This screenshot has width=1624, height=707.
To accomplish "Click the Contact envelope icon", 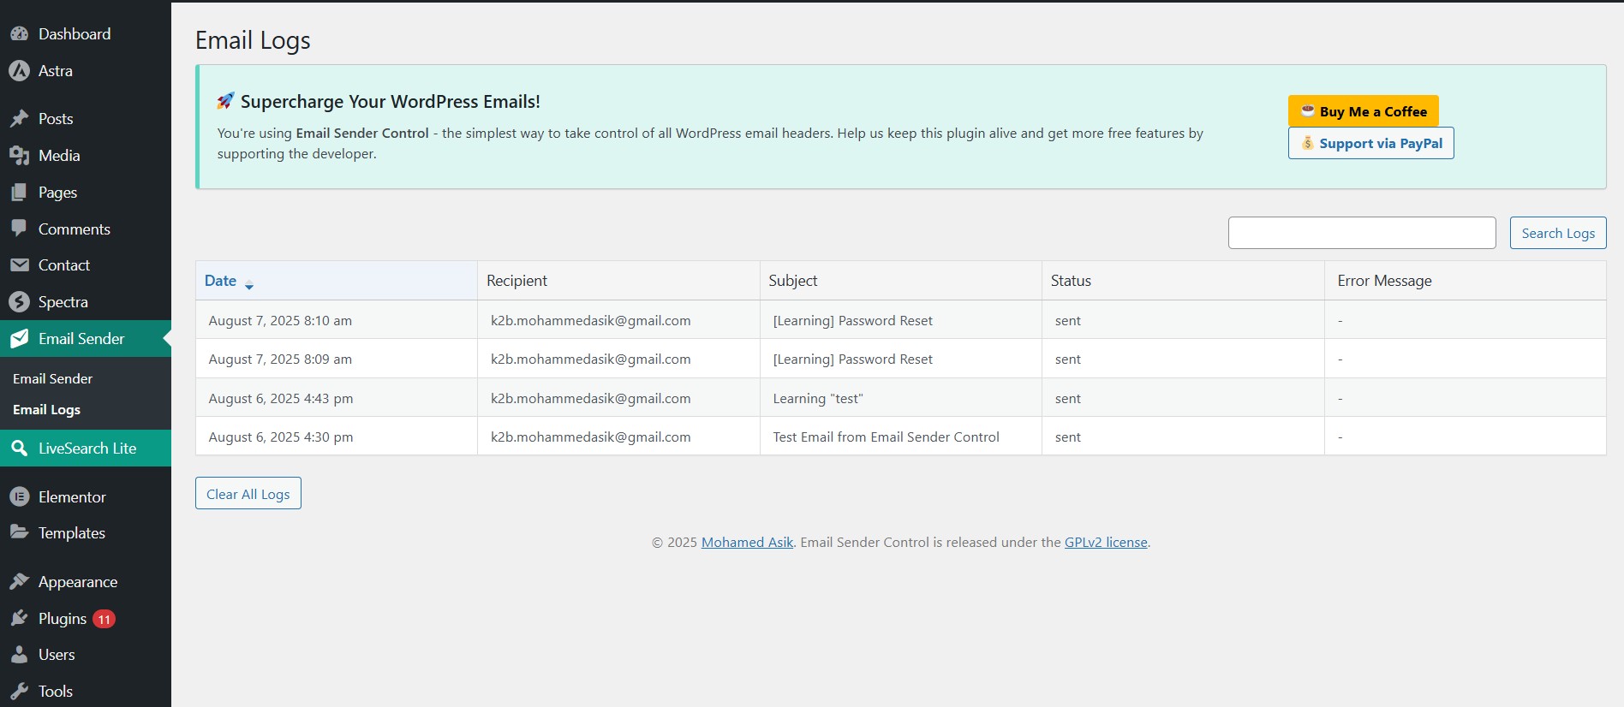I will point(19,265).
